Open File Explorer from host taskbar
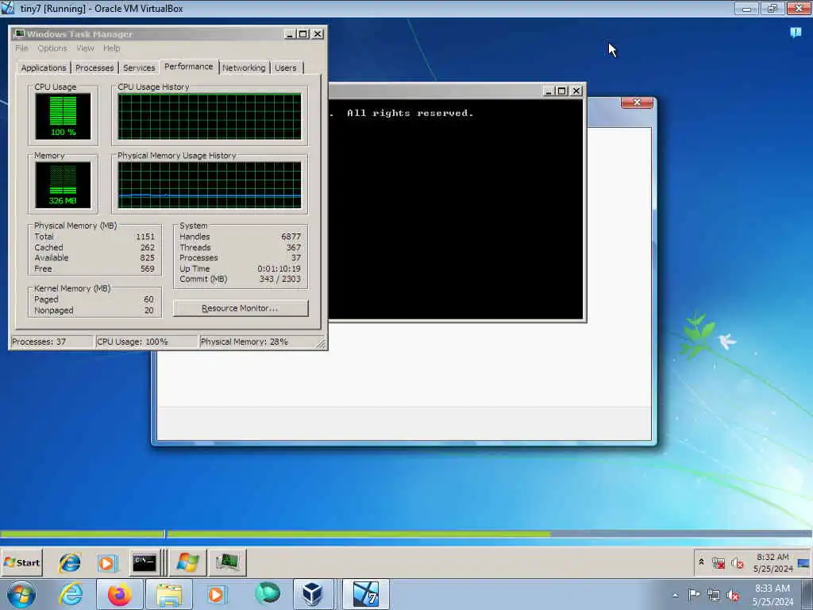 pos(169,594)
